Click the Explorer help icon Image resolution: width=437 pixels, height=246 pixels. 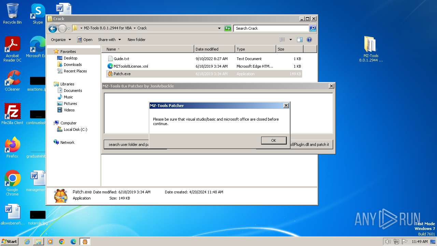click(309, 40)
